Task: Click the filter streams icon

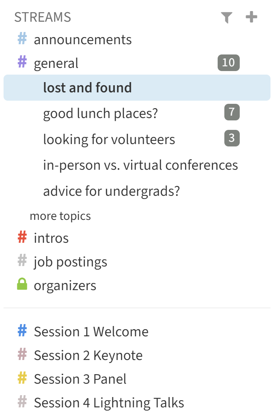Action: click(x=227, y=17)
